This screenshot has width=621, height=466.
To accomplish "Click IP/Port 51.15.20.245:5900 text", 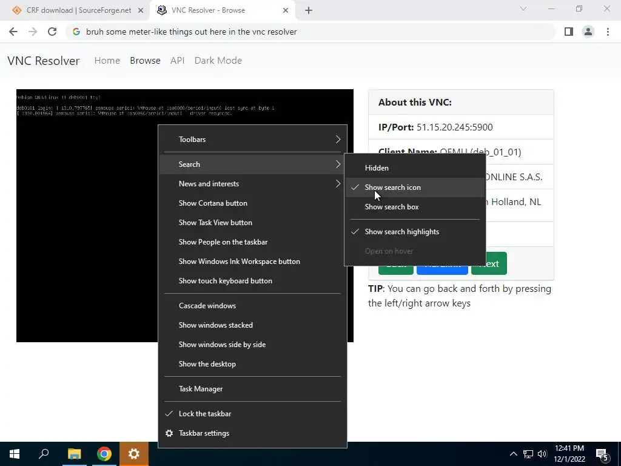I will coord(435,127).
